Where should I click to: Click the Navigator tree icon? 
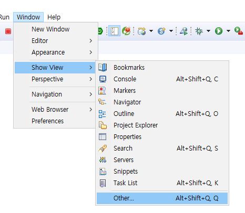click(102, 102)
